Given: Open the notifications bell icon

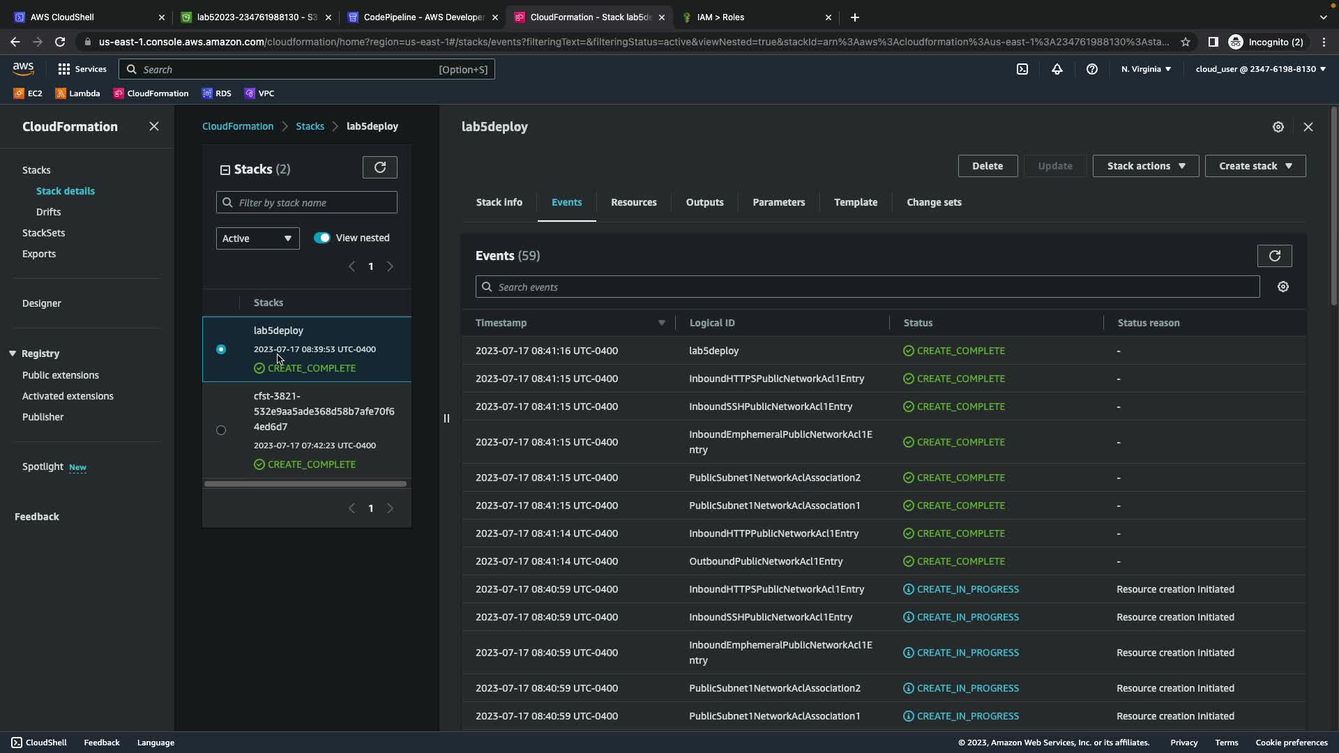Looking at the screenshot, I should tap(1057, 69).
